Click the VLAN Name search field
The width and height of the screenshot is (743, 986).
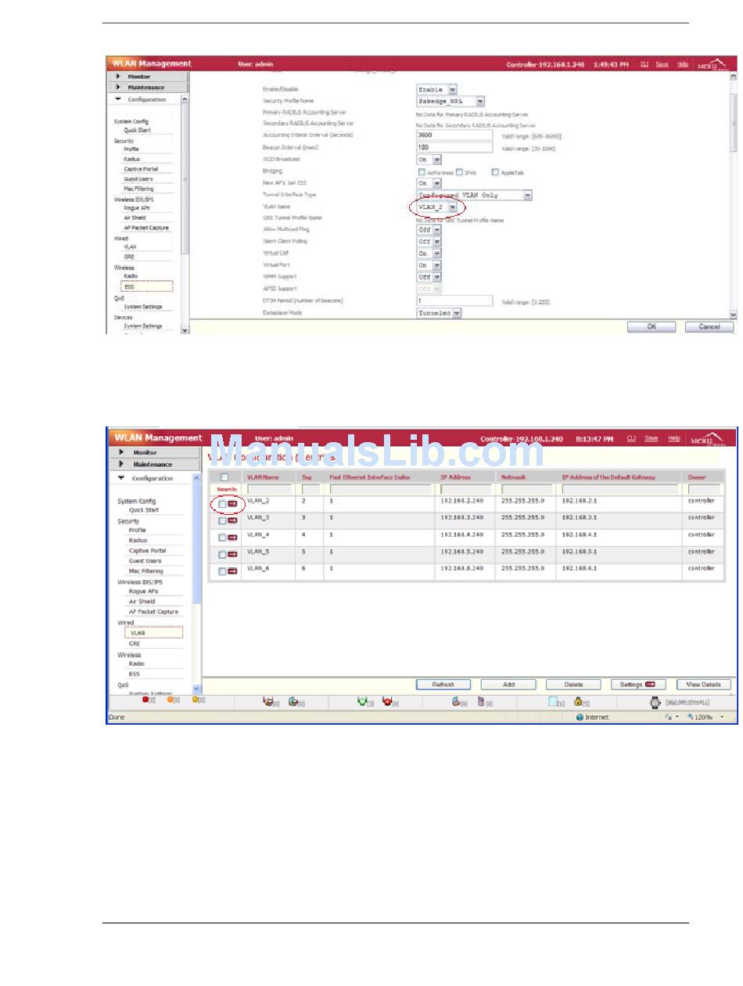coord(269,489)
